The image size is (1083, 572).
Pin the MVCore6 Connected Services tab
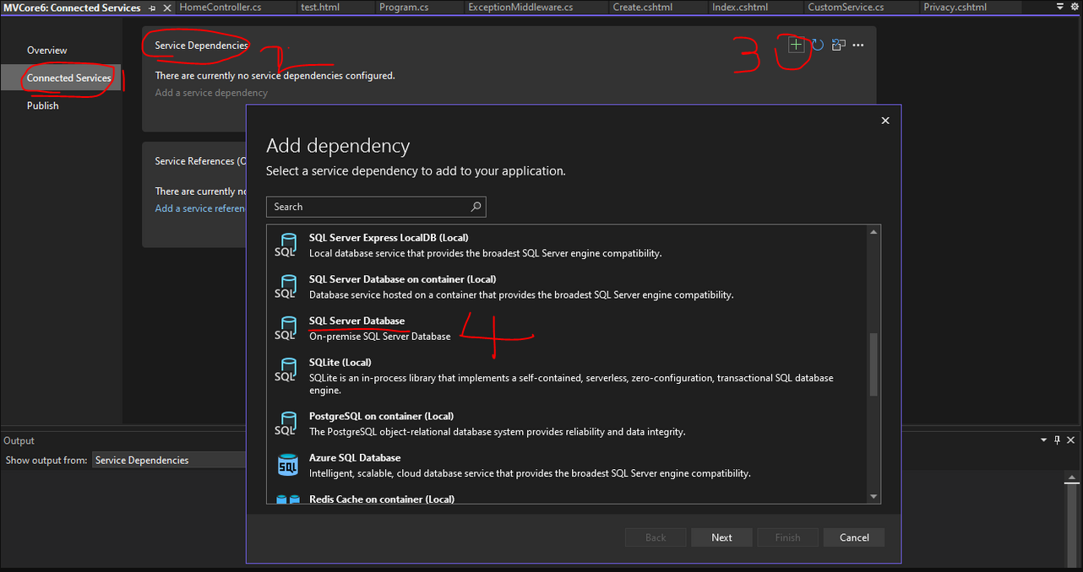(152, 8)
